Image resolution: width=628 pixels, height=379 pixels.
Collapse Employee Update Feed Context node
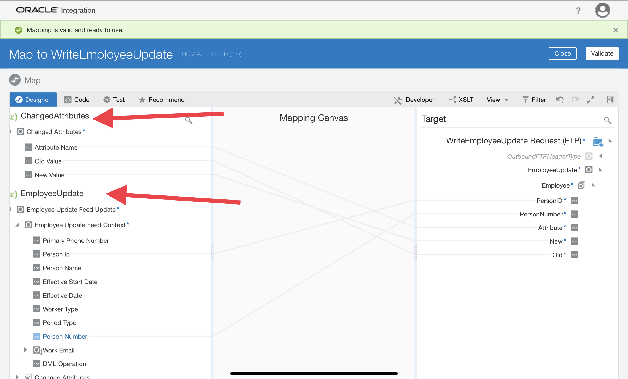click(x=17, y=225)
